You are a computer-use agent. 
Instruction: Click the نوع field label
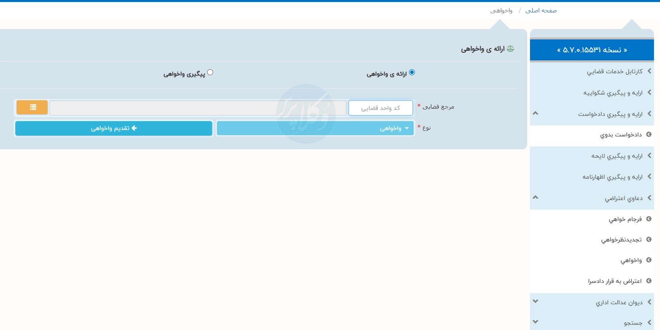427,128
